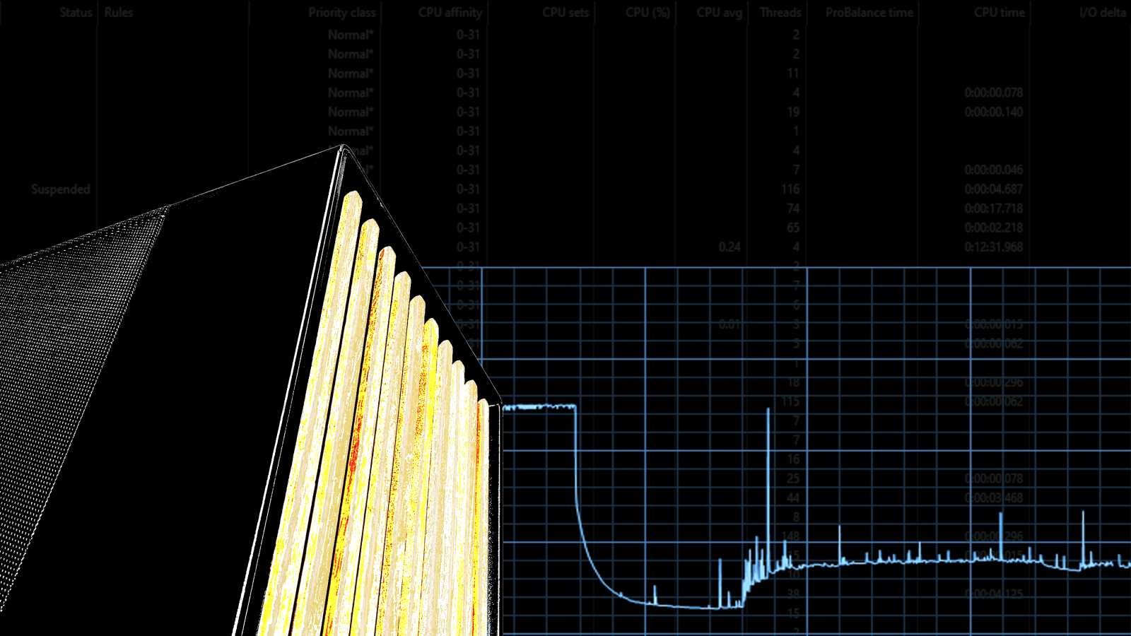Click the 0:12:31.968 CPU time cell
Screen dimensions: 1131x636
click(993, 247)
